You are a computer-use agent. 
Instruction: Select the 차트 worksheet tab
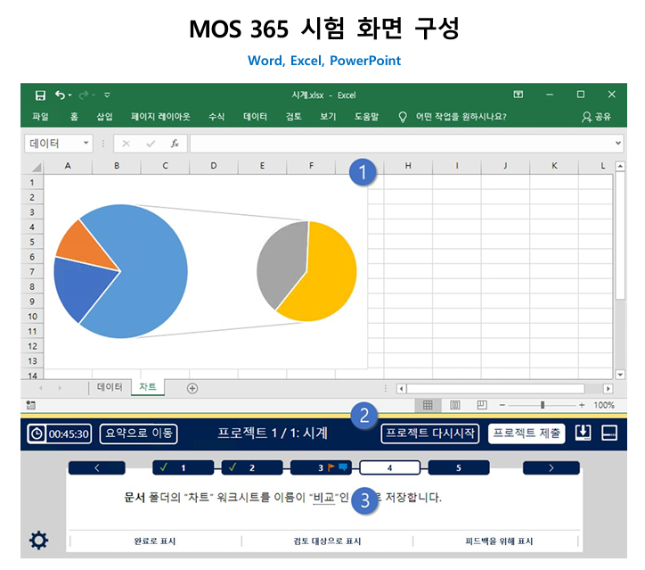(x=148, y=387)
